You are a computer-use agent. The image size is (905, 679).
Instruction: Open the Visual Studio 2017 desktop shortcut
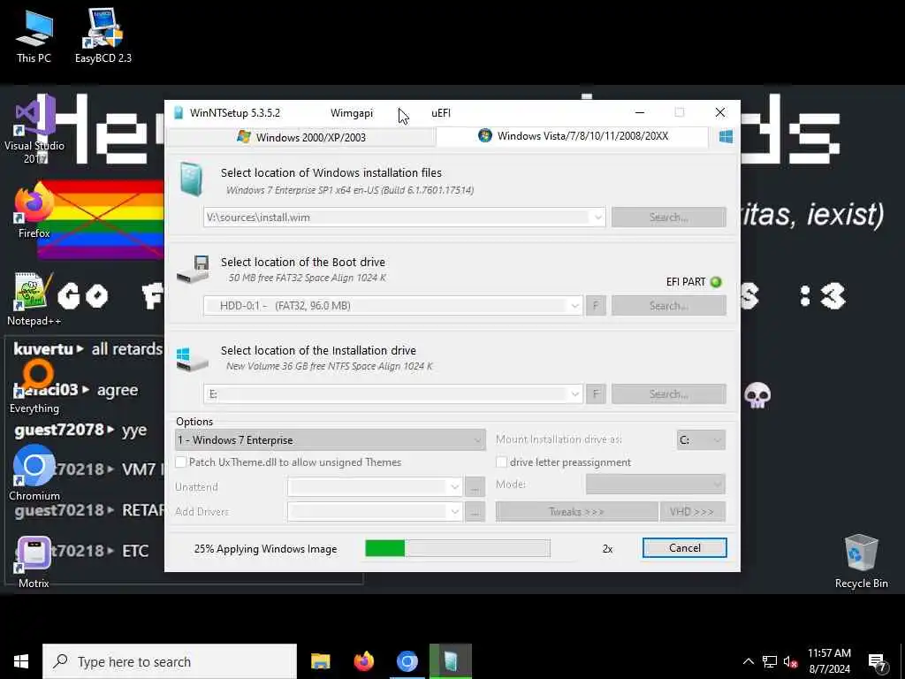(34, 129)
